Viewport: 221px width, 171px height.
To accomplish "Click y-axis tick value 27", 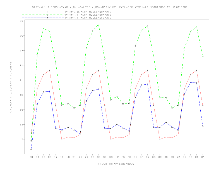I will 21,51.
